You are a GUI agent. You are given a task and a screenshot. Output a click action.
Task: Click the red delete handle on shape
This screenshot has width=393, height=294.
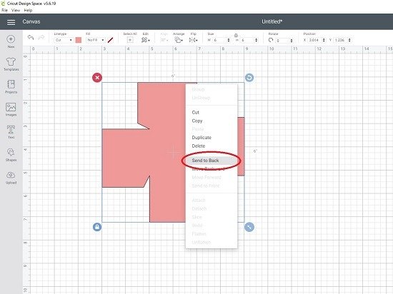click(97, 78)
